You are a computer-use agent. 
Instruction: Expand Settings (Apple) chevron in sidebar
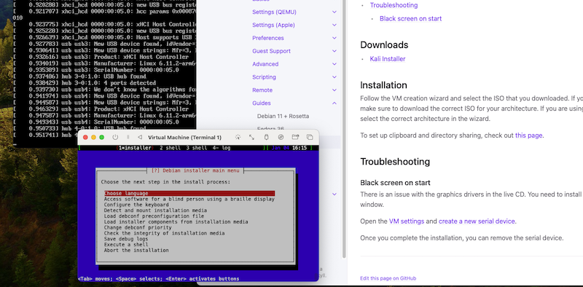[x=334, y=25]
